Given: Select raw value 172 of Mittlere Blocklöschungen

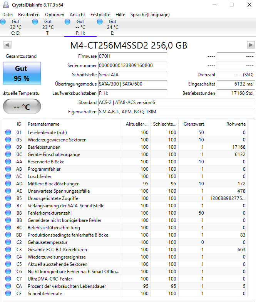Looking at the screenshot, I should click(x=241, y=184).
